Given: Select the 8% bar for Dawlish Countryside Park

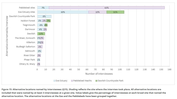Looking at the screenshot, I should point(44,16).
